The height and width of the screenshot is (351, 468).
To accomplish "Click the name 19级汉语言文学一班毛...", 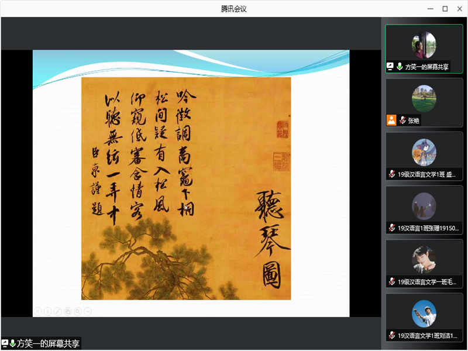I will pyautogui.click(x=427, y=282).
